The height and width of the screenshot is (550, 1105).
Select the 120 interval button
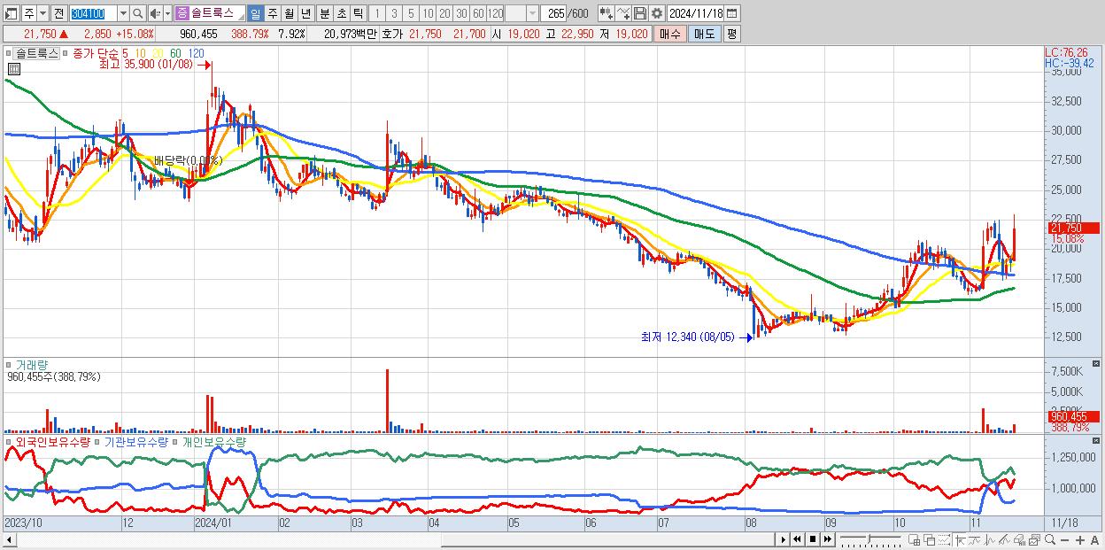pos(495,13)
